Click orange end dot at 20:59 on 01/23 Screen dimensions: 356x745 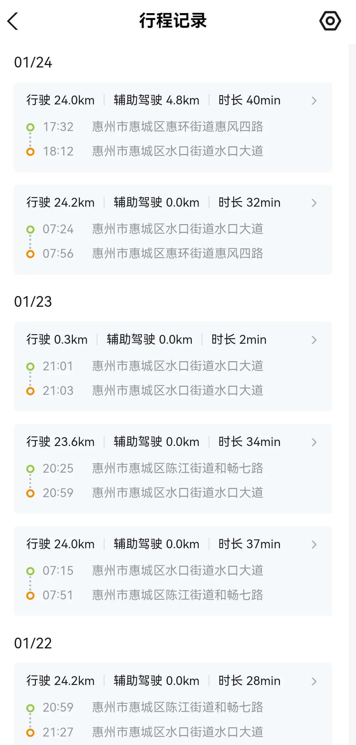(x=31, y=493)
